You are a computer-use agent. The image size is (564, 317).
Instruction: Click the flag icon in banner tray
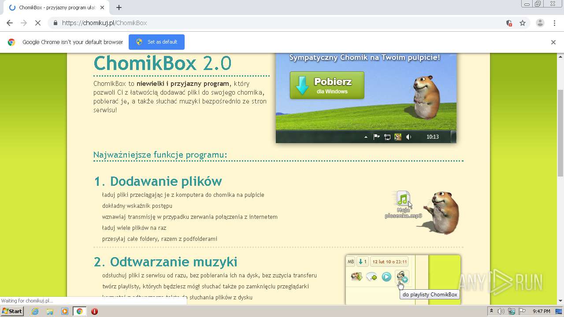377,137
